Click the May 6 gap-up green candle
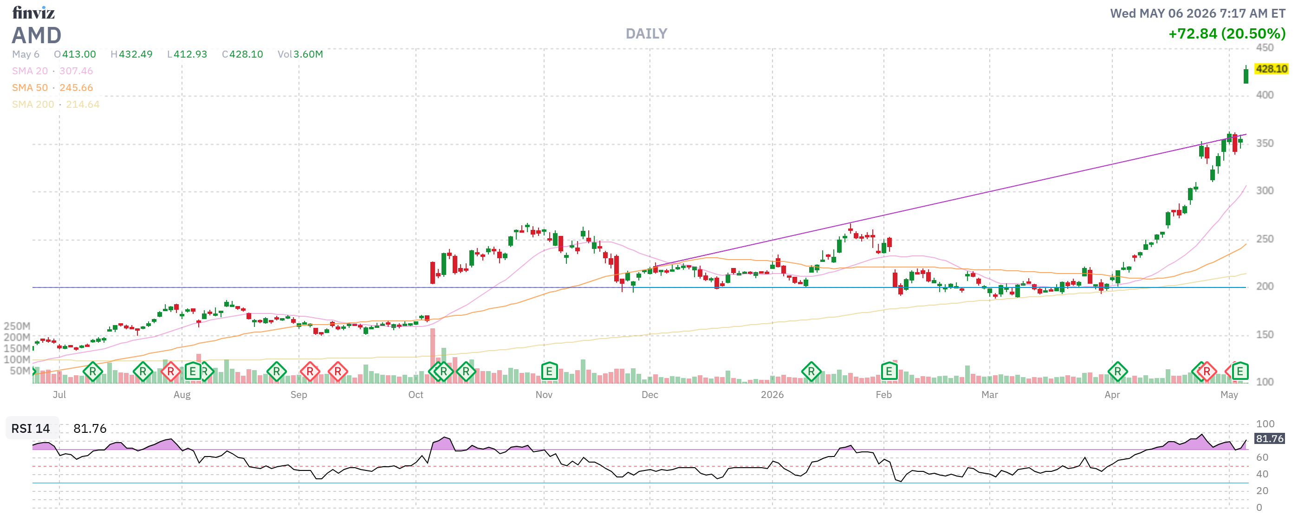 1246,75
